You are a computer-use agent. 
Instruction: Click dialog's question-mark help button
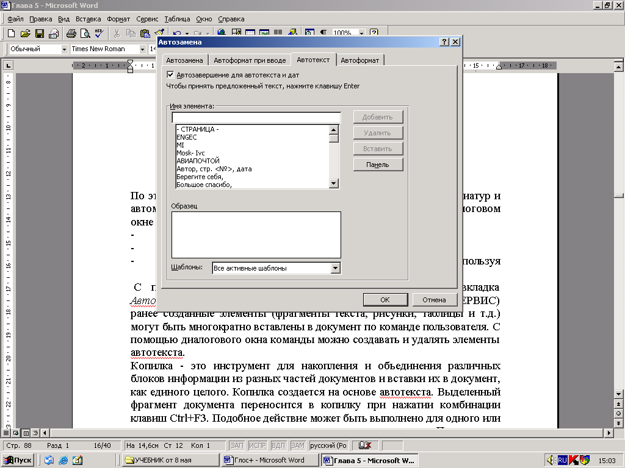(x=444, y=42)
